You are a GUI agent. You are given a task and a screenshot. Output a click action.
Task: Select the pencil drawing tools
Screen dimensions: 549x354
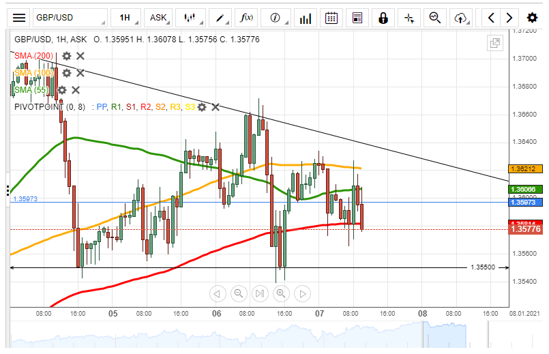220,18
